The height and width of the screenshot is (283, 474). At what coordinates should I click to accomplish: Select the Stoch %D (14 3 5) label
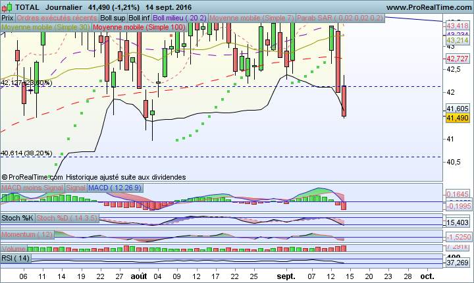[66, 218]
